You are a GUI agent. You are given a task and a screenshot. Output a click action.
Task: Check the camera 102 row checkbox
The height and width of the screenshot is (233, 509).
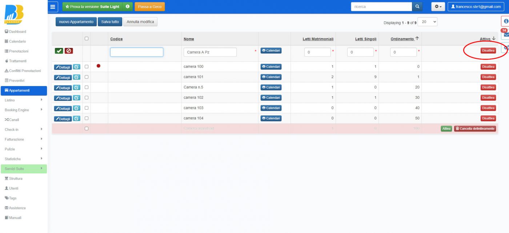pos(87,97)
